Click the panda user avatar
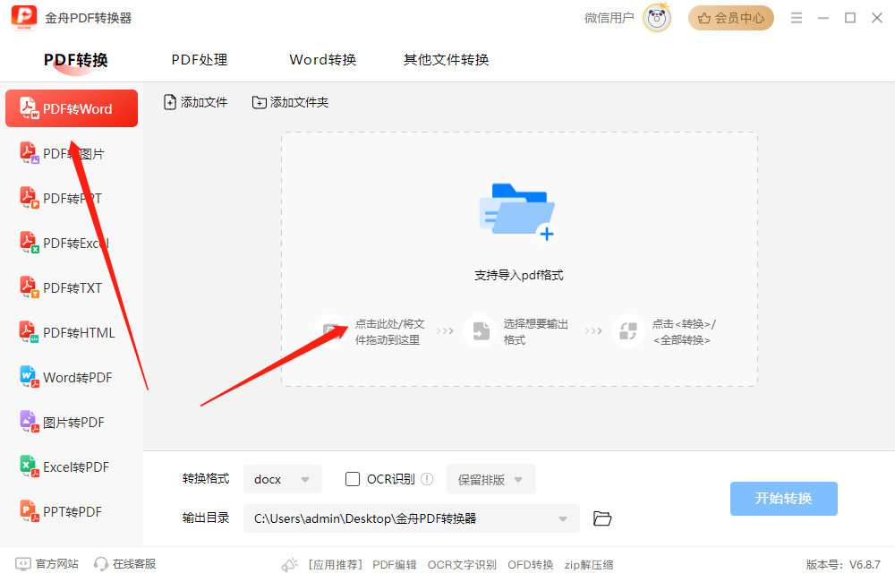This screenshot has width=895, height=582. coord(657,18)
